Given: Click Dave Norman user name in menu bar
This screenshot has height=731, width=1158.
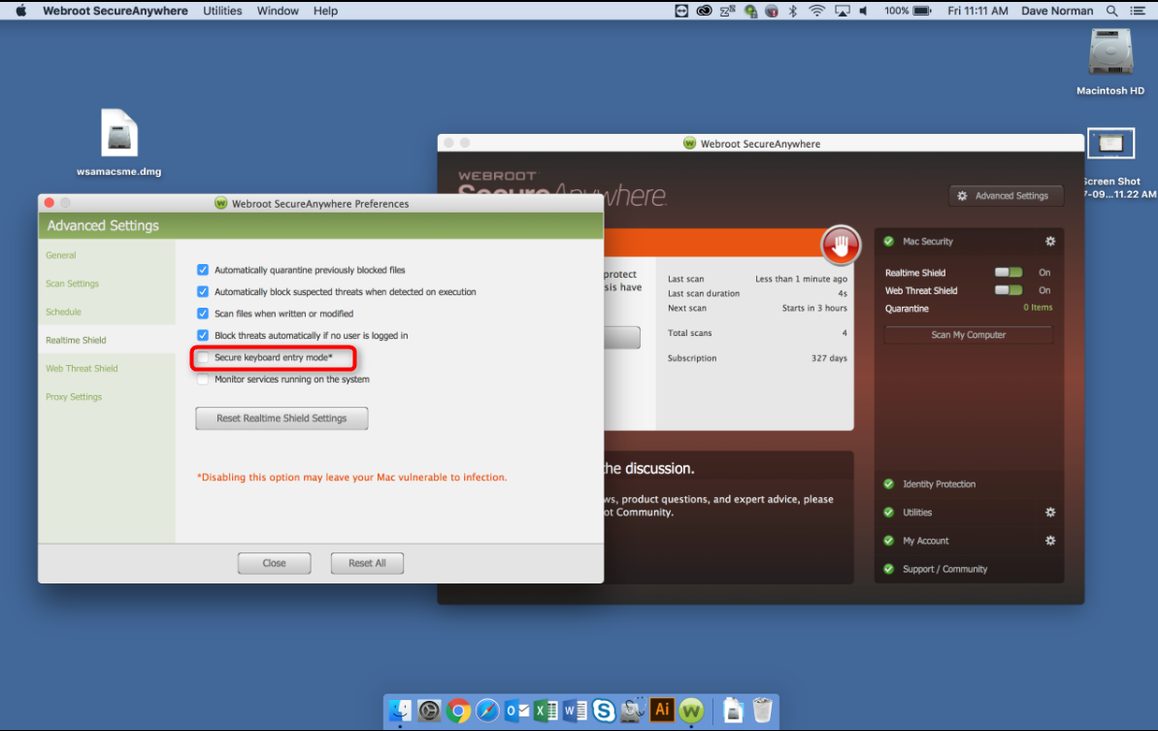Looking at the screenshot, I should [1057, 11].
